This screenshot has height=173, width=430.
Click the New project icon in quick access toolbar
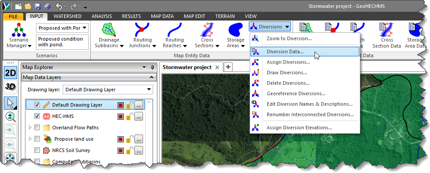[x=18, y=6]
